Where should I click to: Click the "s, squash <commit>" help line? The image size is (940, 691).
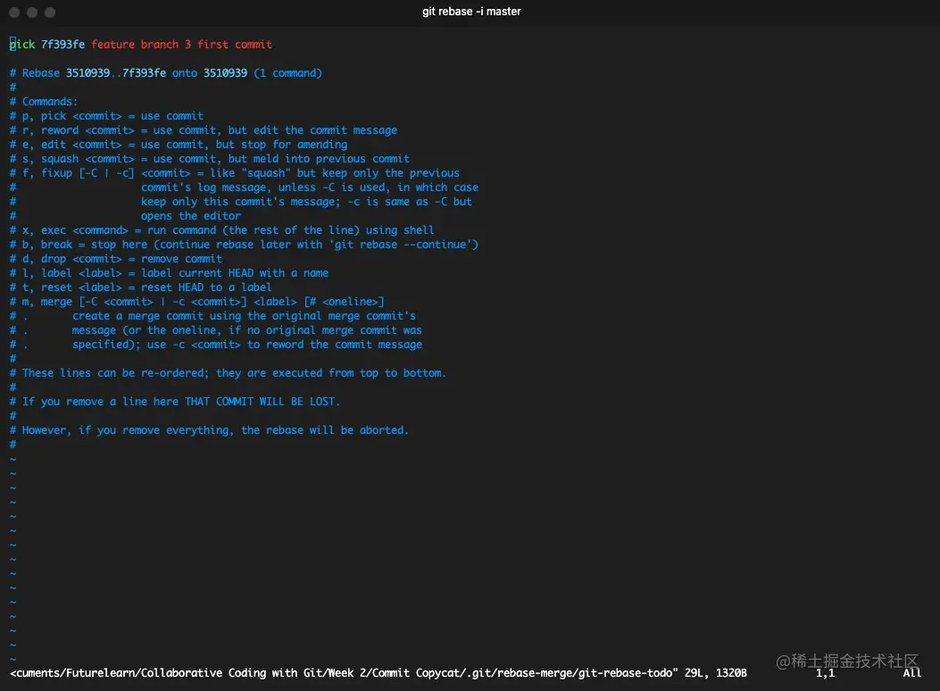(210, 160)
